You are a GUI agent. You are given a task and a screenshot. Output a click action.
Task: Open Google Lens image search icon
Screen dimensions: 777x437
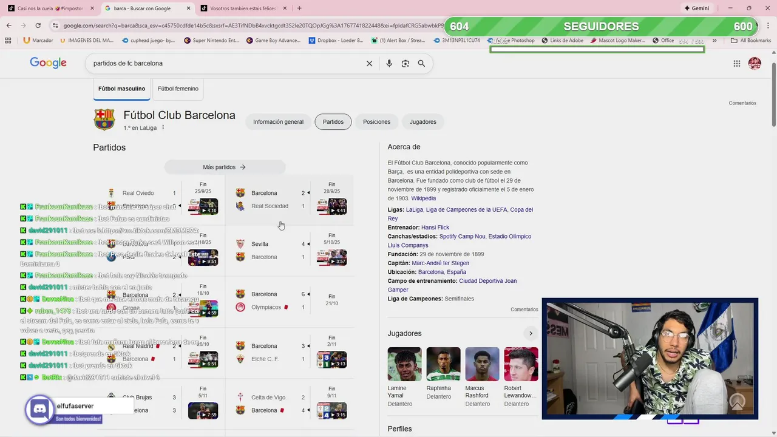(405, 63)
